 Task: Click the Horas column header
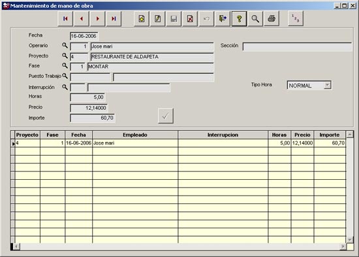279,135
